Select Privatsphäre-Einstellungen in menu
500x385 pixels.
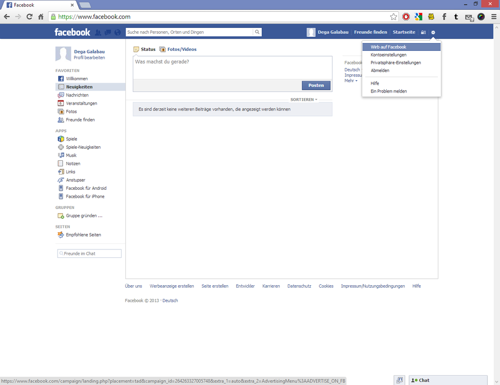401,63
